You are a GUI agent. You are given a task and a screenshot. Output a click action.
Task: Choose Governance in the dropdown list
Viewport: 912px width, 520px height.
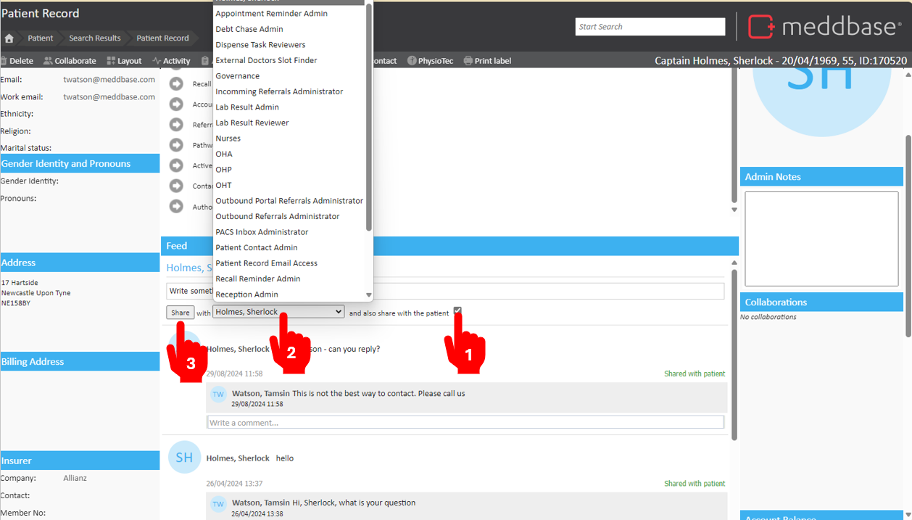tap(237, 76)
